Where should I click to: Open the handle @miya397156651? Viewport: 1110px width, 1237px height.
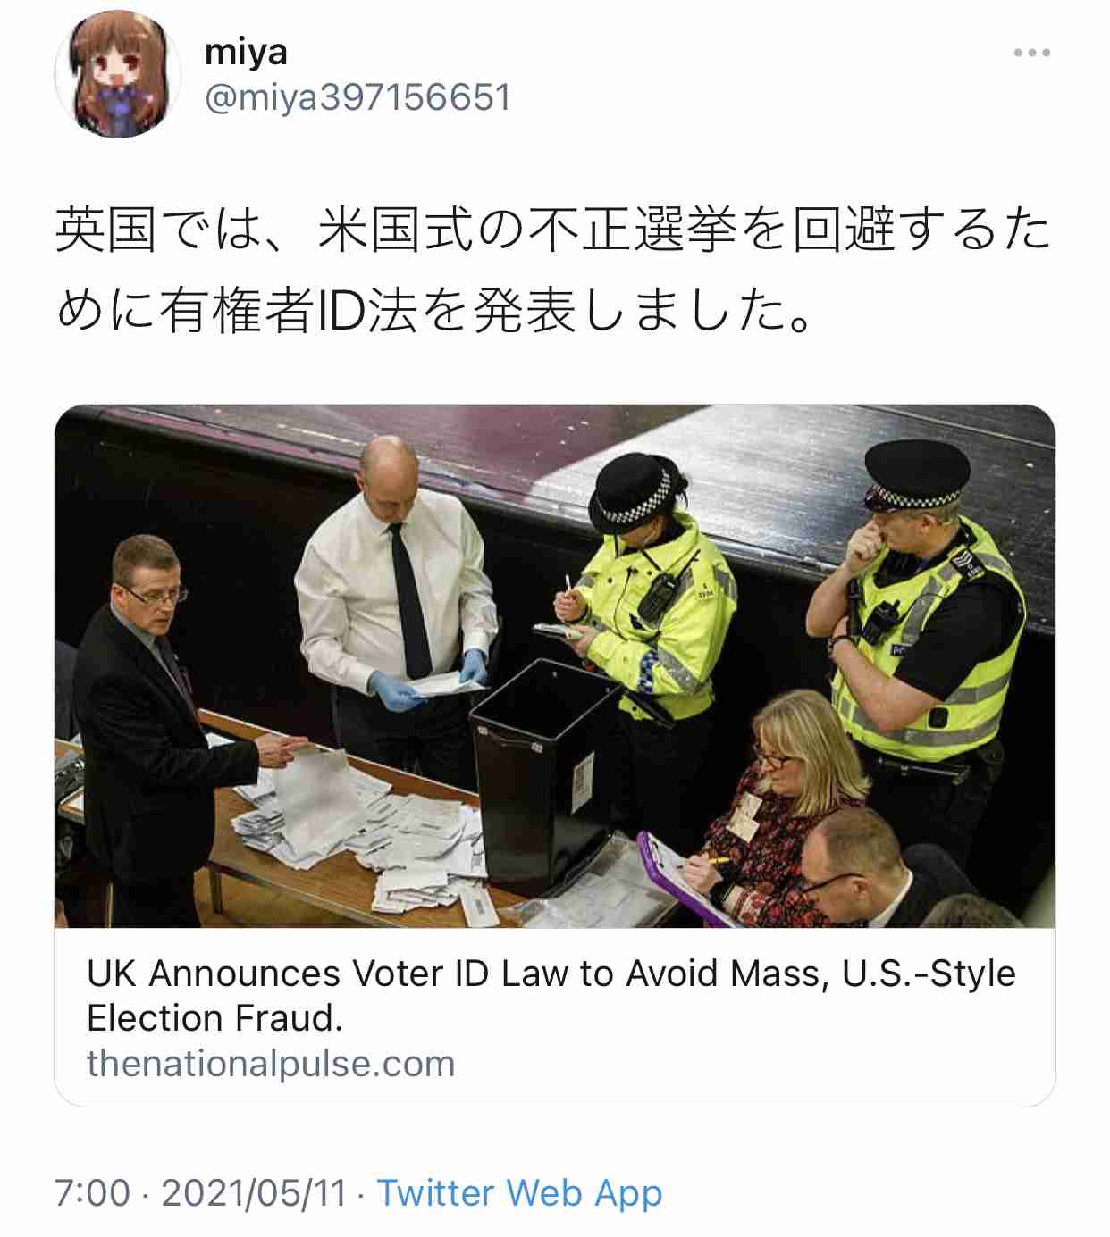pyautogui.click(x=357, y=97)
